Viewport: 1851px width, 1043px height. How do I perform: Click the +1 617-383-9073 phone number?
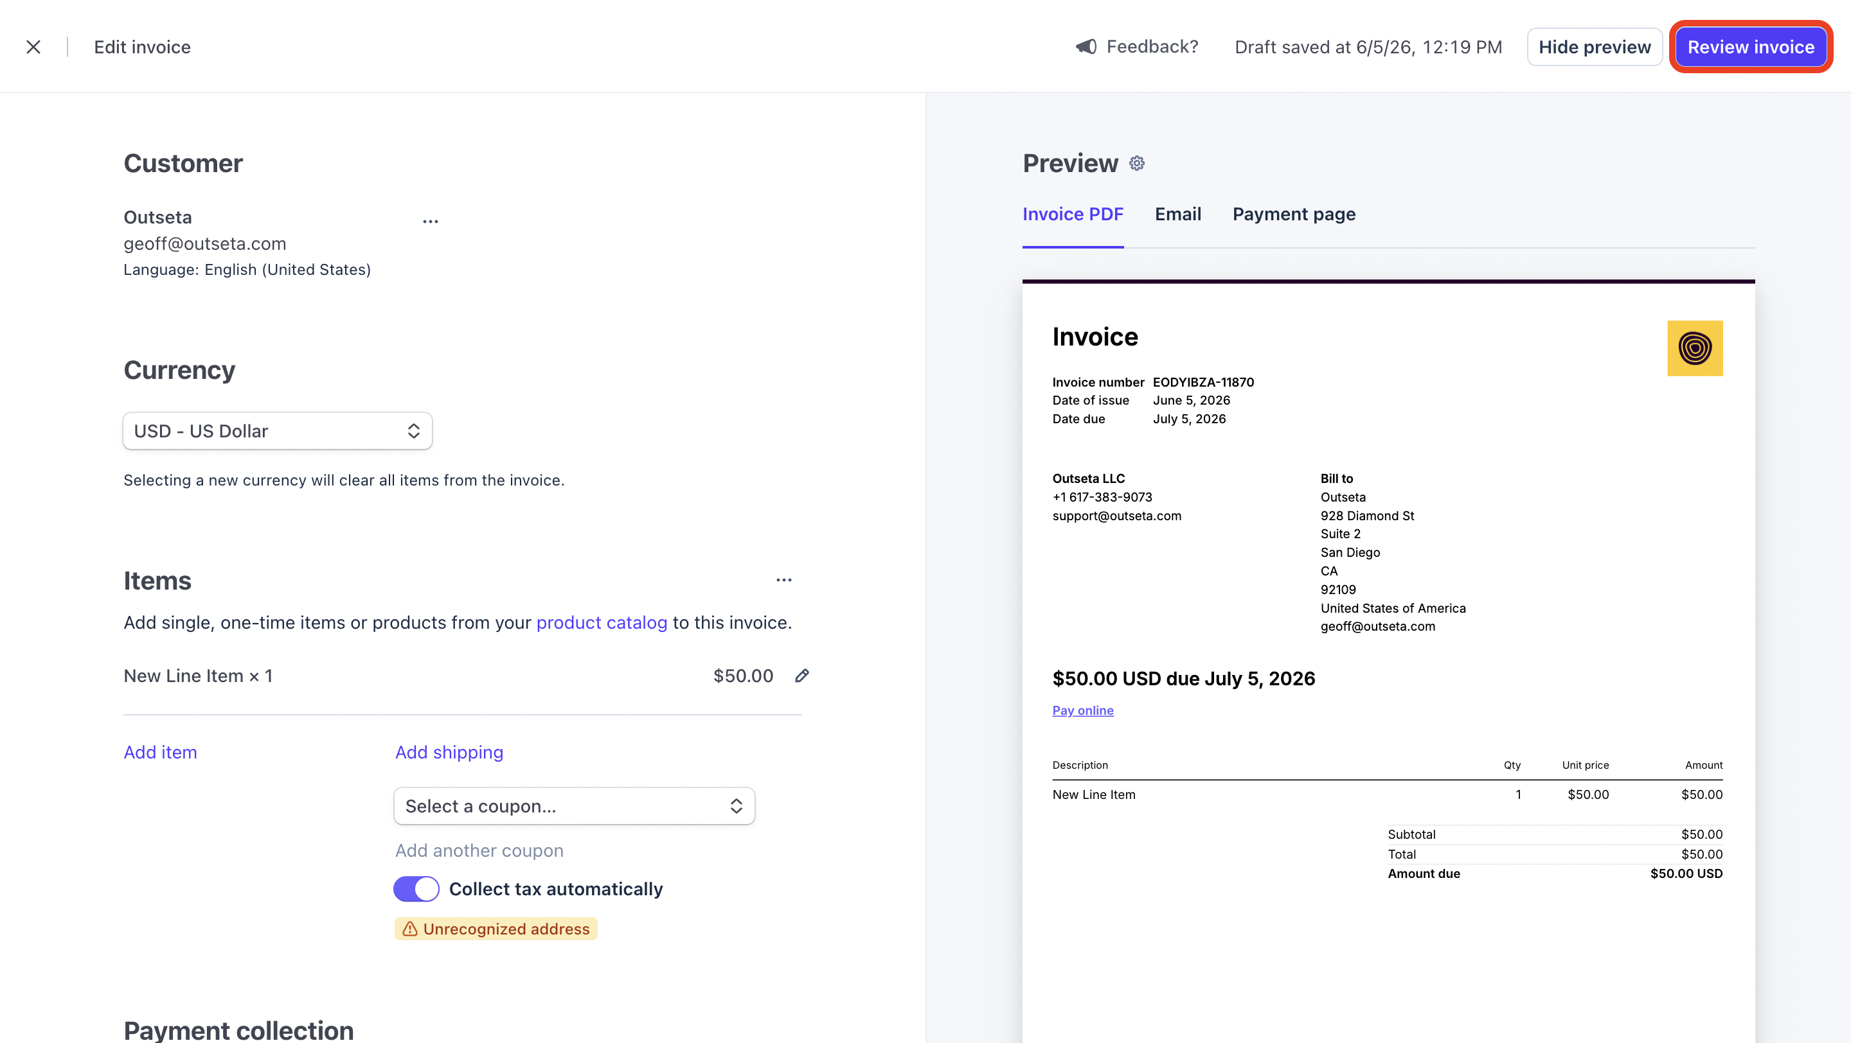(1102, 498)
